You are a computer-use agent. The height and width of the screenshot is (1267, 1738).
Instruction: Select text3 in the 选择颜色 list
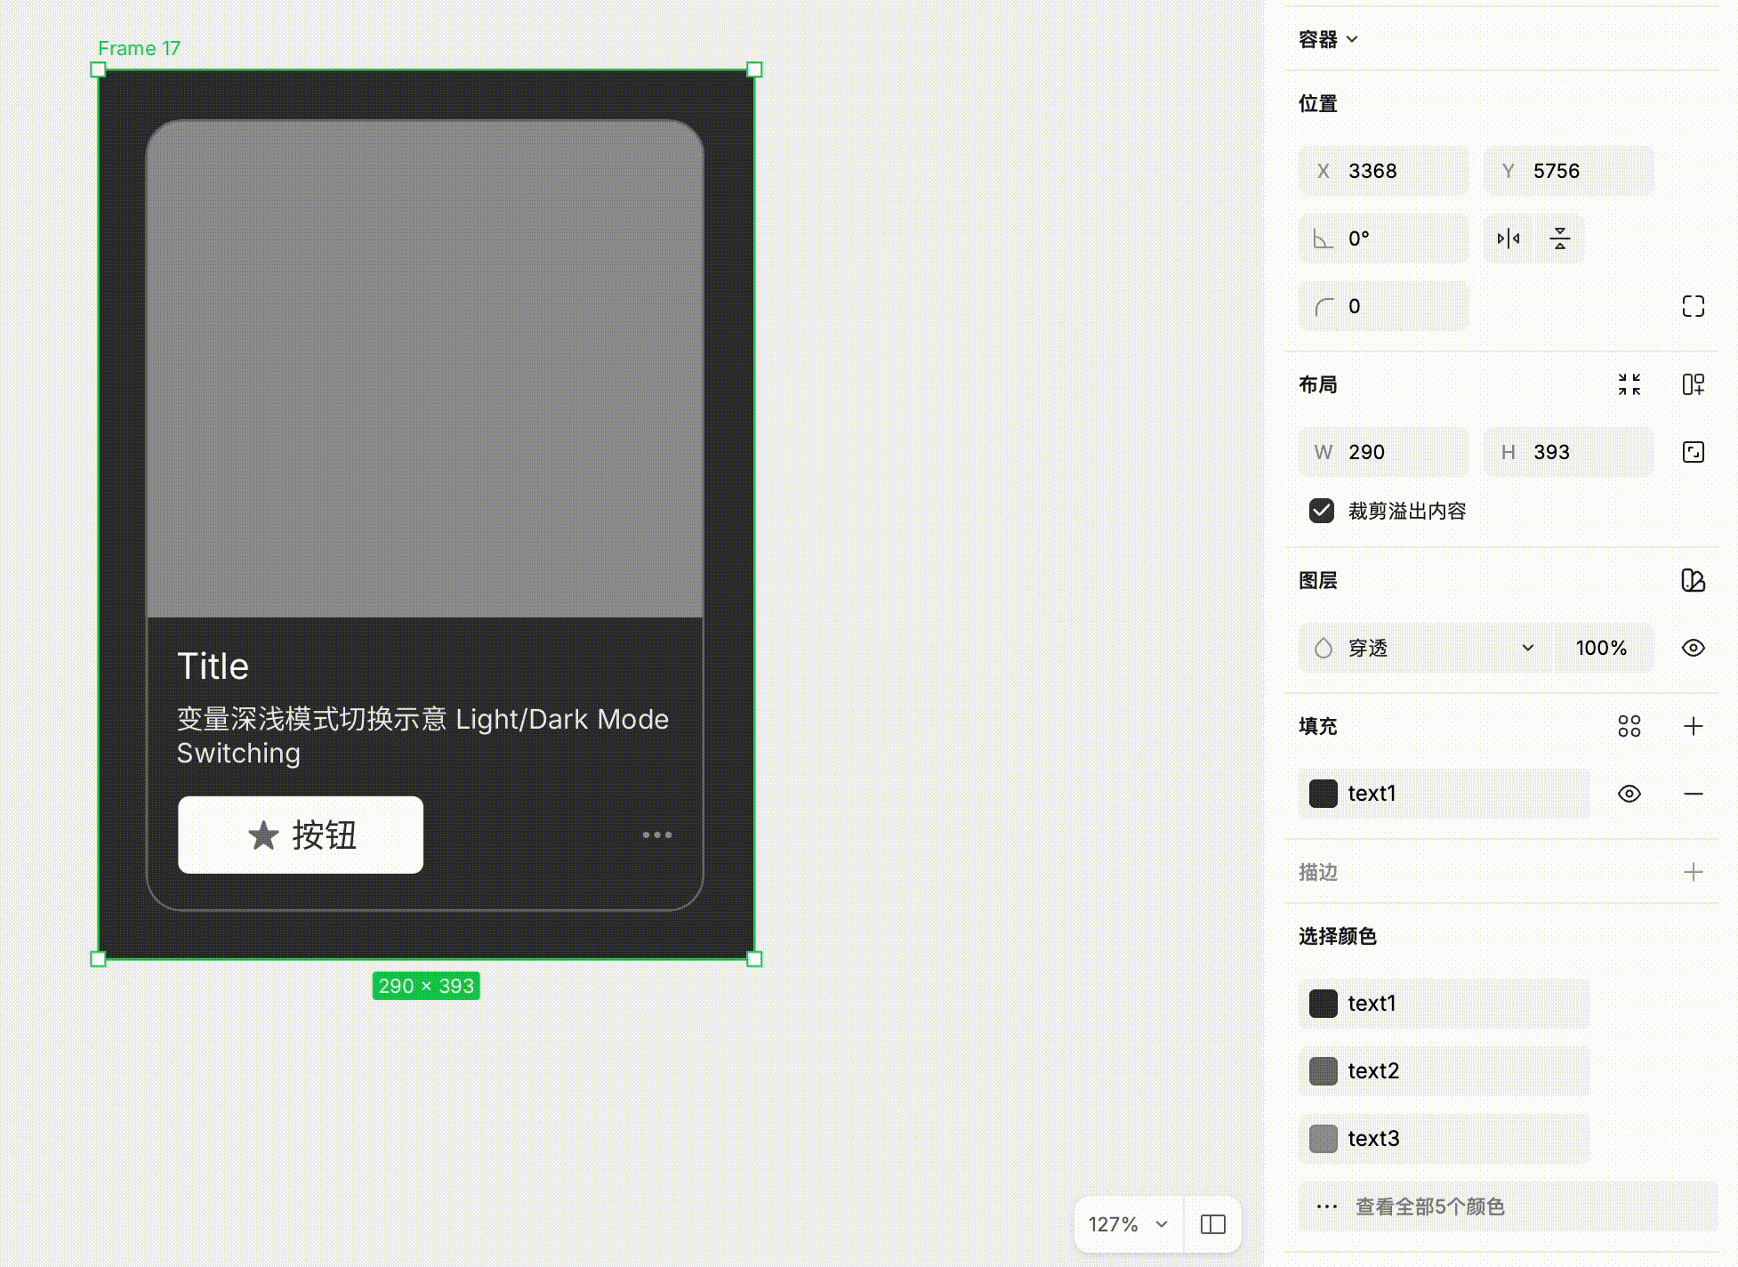(x=1444, y=1139)
